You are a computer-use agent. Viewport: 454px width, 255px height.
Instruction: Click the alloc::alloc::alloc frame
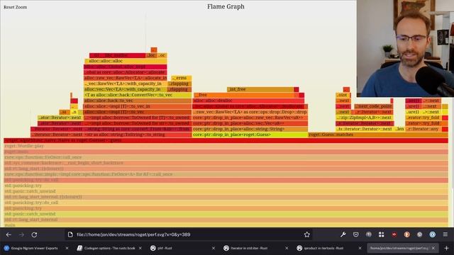tap(126, 61)
